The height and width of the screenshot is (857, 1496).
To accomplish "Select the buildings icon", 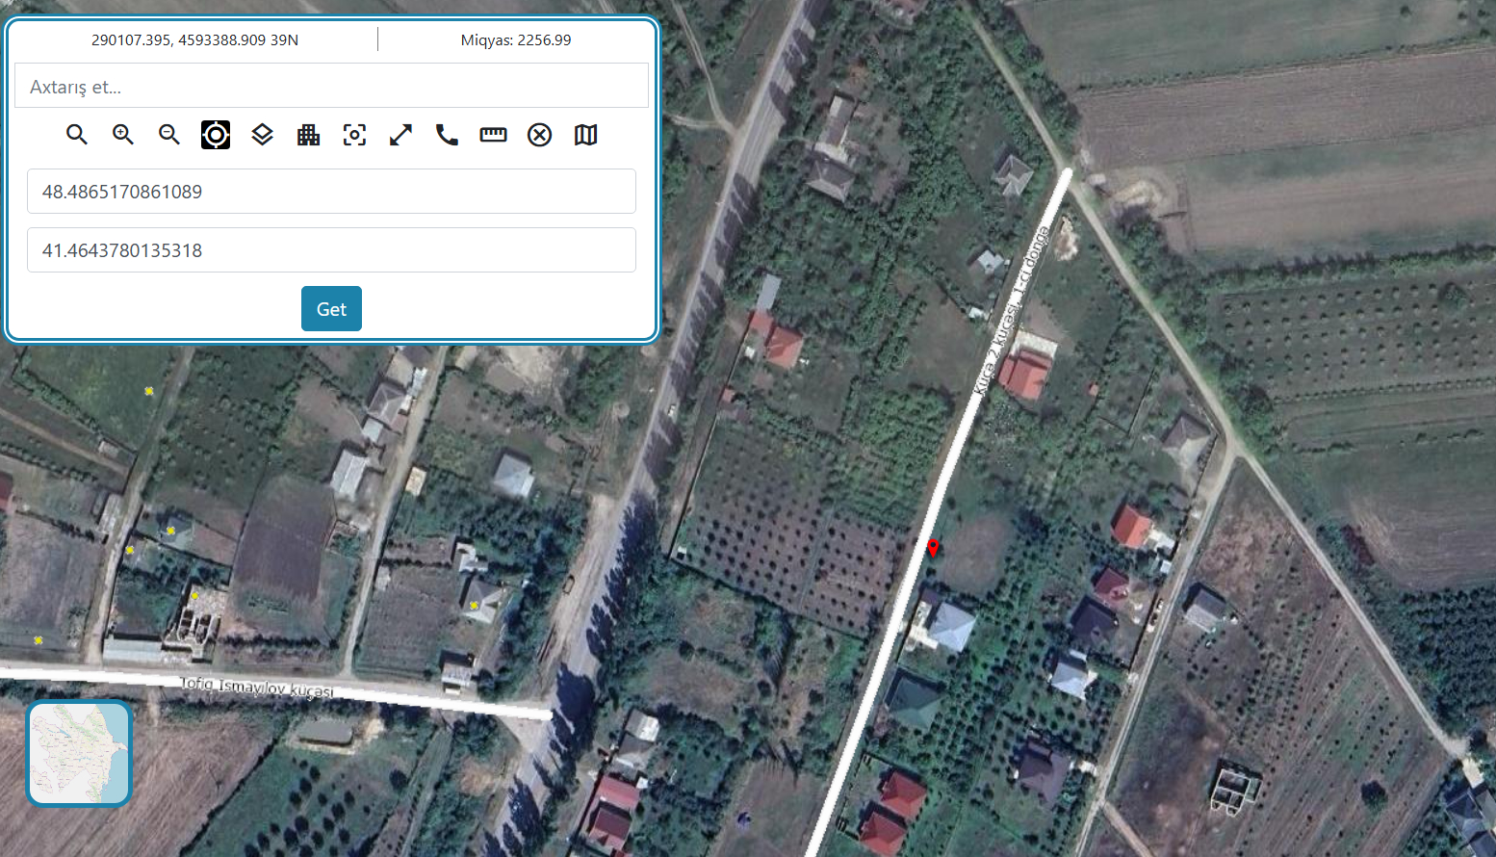I will (x=308, y=135).
